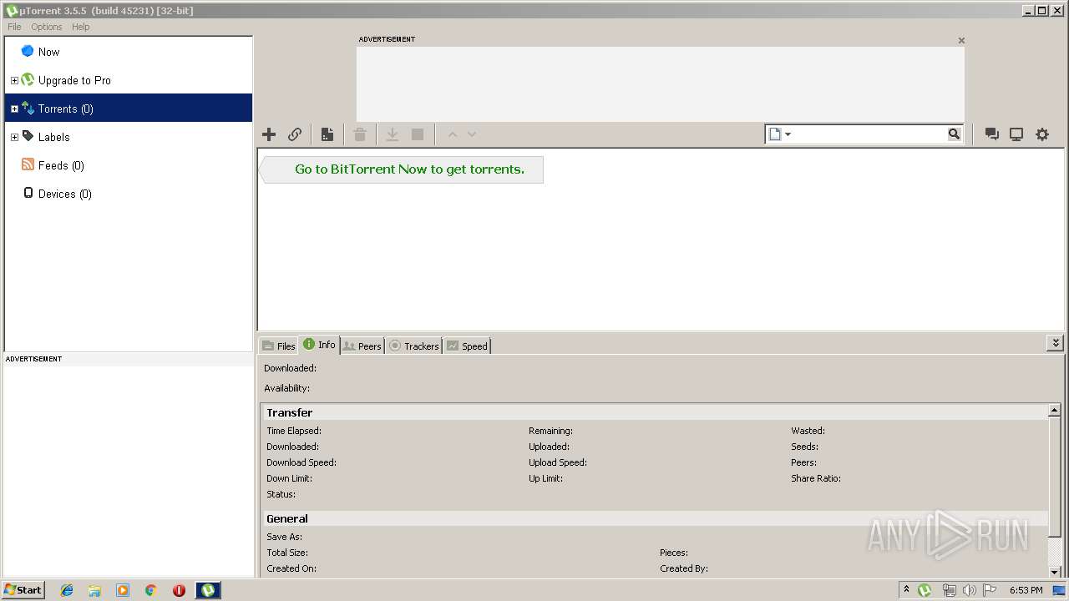Click the network tray icon
This screenshot has width=1069, height=601.
click(x=949, y=590)
